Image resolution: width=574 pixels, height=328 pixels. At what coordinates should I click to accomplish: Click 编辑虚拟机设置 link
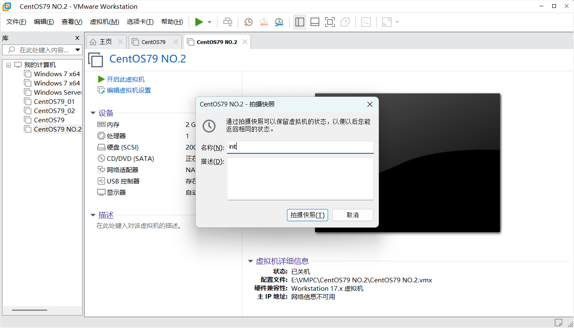coord(129,90)
